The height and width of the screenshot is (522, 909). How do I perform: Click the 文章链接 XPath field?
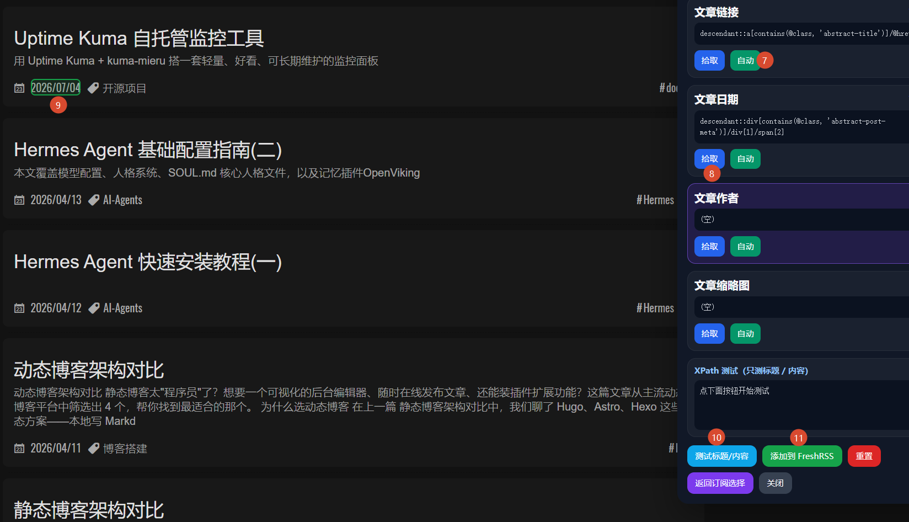coord(801,34)
